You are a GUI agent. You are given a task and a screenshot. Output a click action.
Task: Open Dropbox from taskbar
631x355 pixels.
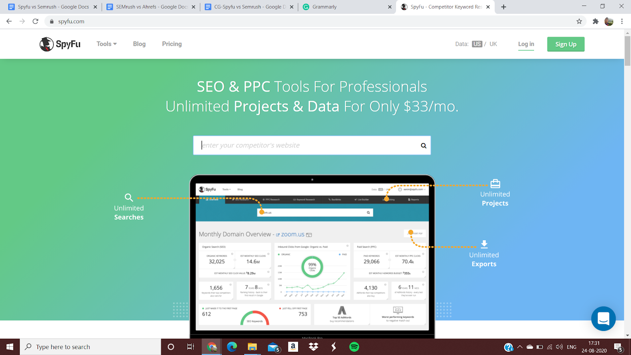[314, 347]
